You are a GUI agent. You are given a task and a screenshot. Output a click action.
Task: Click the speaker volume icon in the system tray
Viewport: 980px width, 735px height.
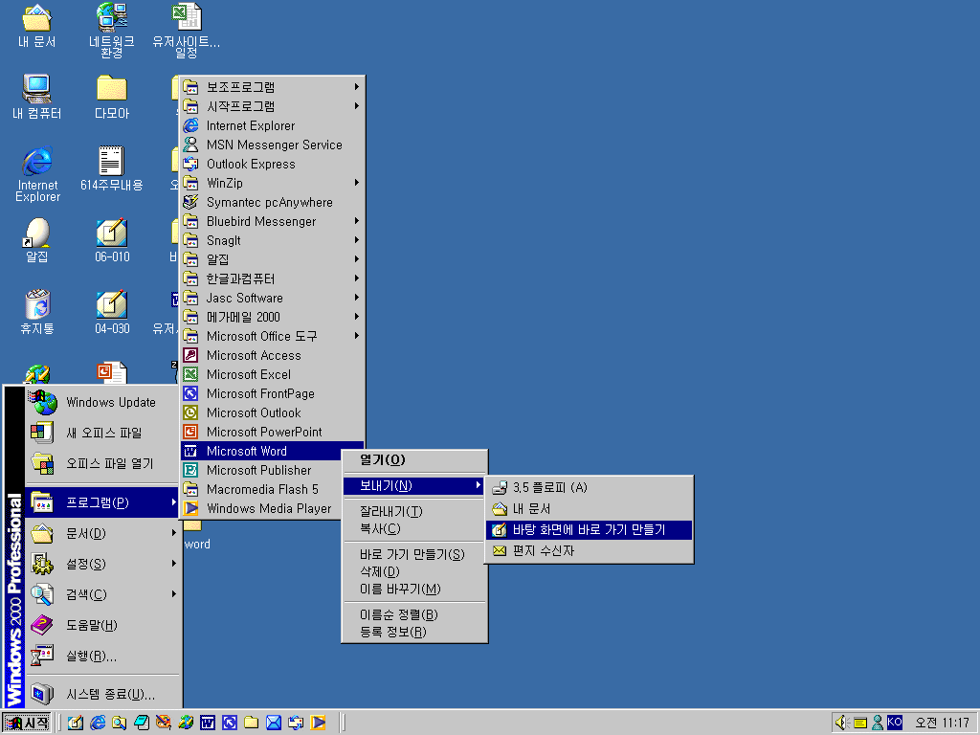[x=842, y=723]
